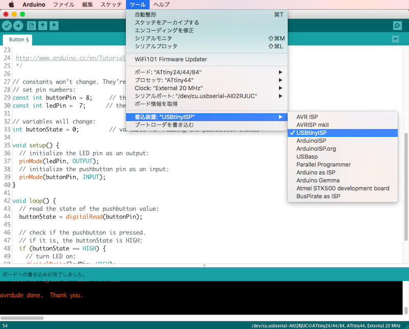
Task: Select ArduinoISP programmer
Action: [343, 141]
